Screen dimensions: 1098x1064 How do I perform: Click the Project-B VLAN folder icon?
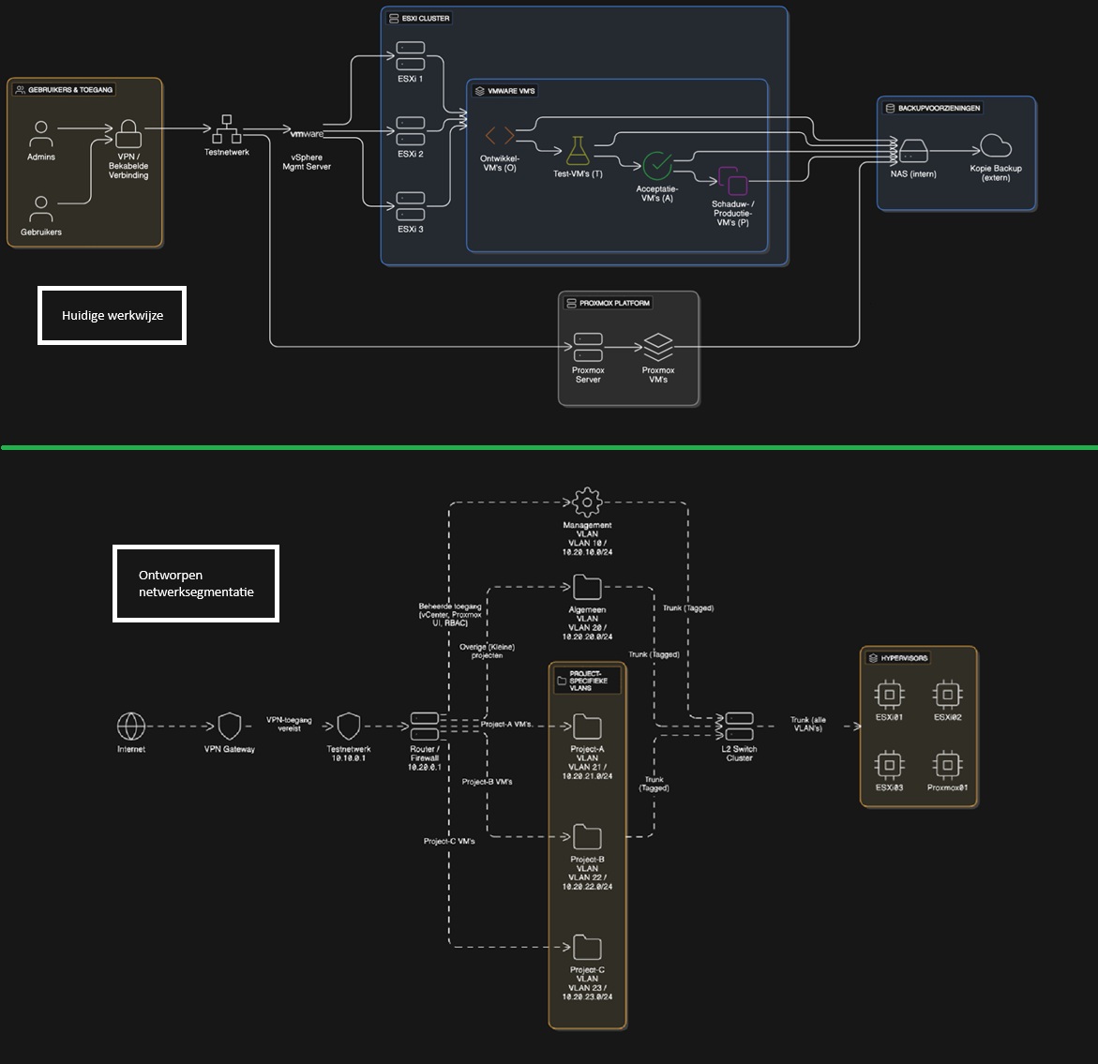(x=587, y=836)
